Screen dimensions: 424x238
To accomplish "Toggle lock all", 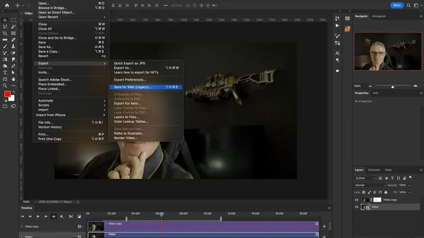I will click(x=386, y=193).
